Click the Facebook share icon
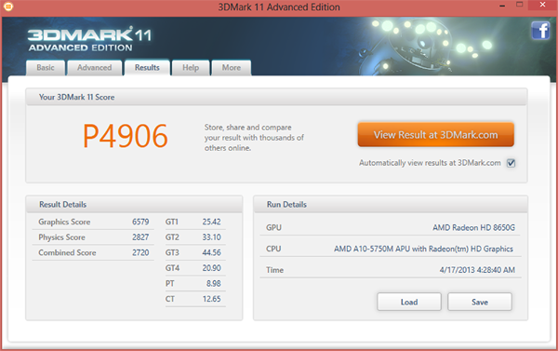This screenshot has width=558, height=351. [x=540, y=31]
